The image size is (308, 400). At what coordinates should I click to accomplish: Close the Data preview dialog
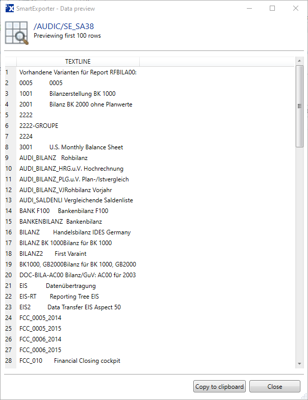pos(274,386)
